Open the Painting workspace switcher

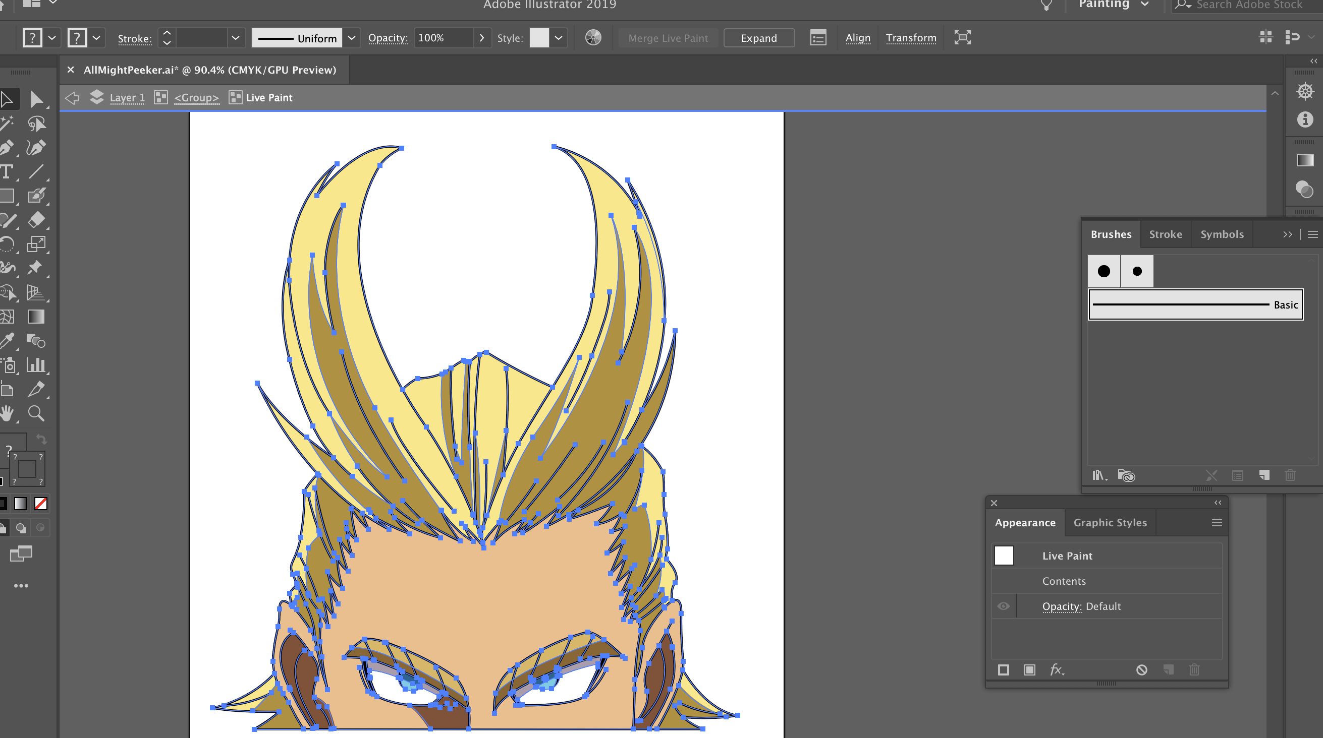(1113, 4)
